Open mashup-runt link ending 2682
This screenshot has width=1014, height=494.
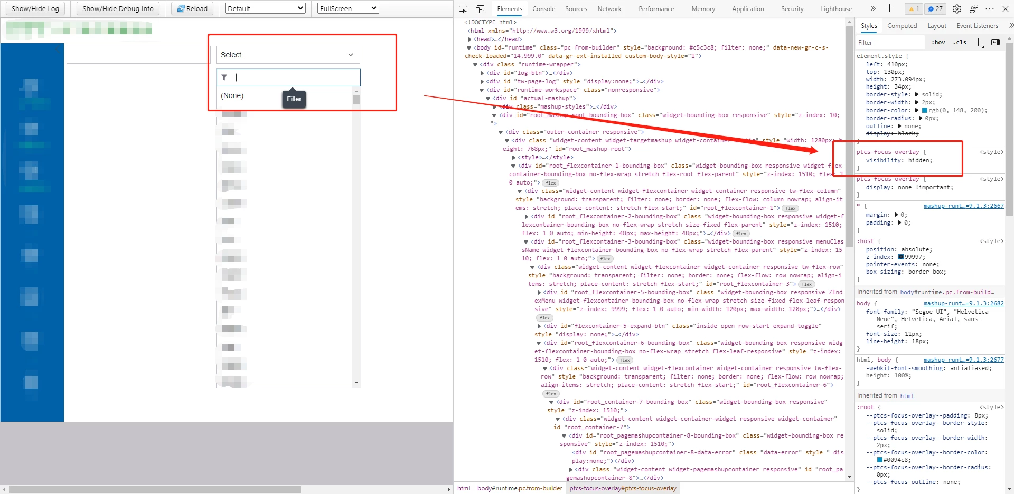(x=963, y=304)
